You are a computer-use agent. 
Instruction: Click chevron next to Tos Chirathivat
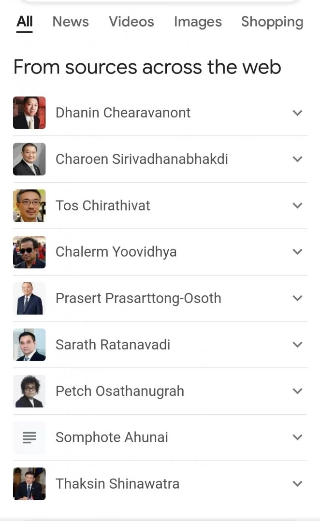[297, 205]
